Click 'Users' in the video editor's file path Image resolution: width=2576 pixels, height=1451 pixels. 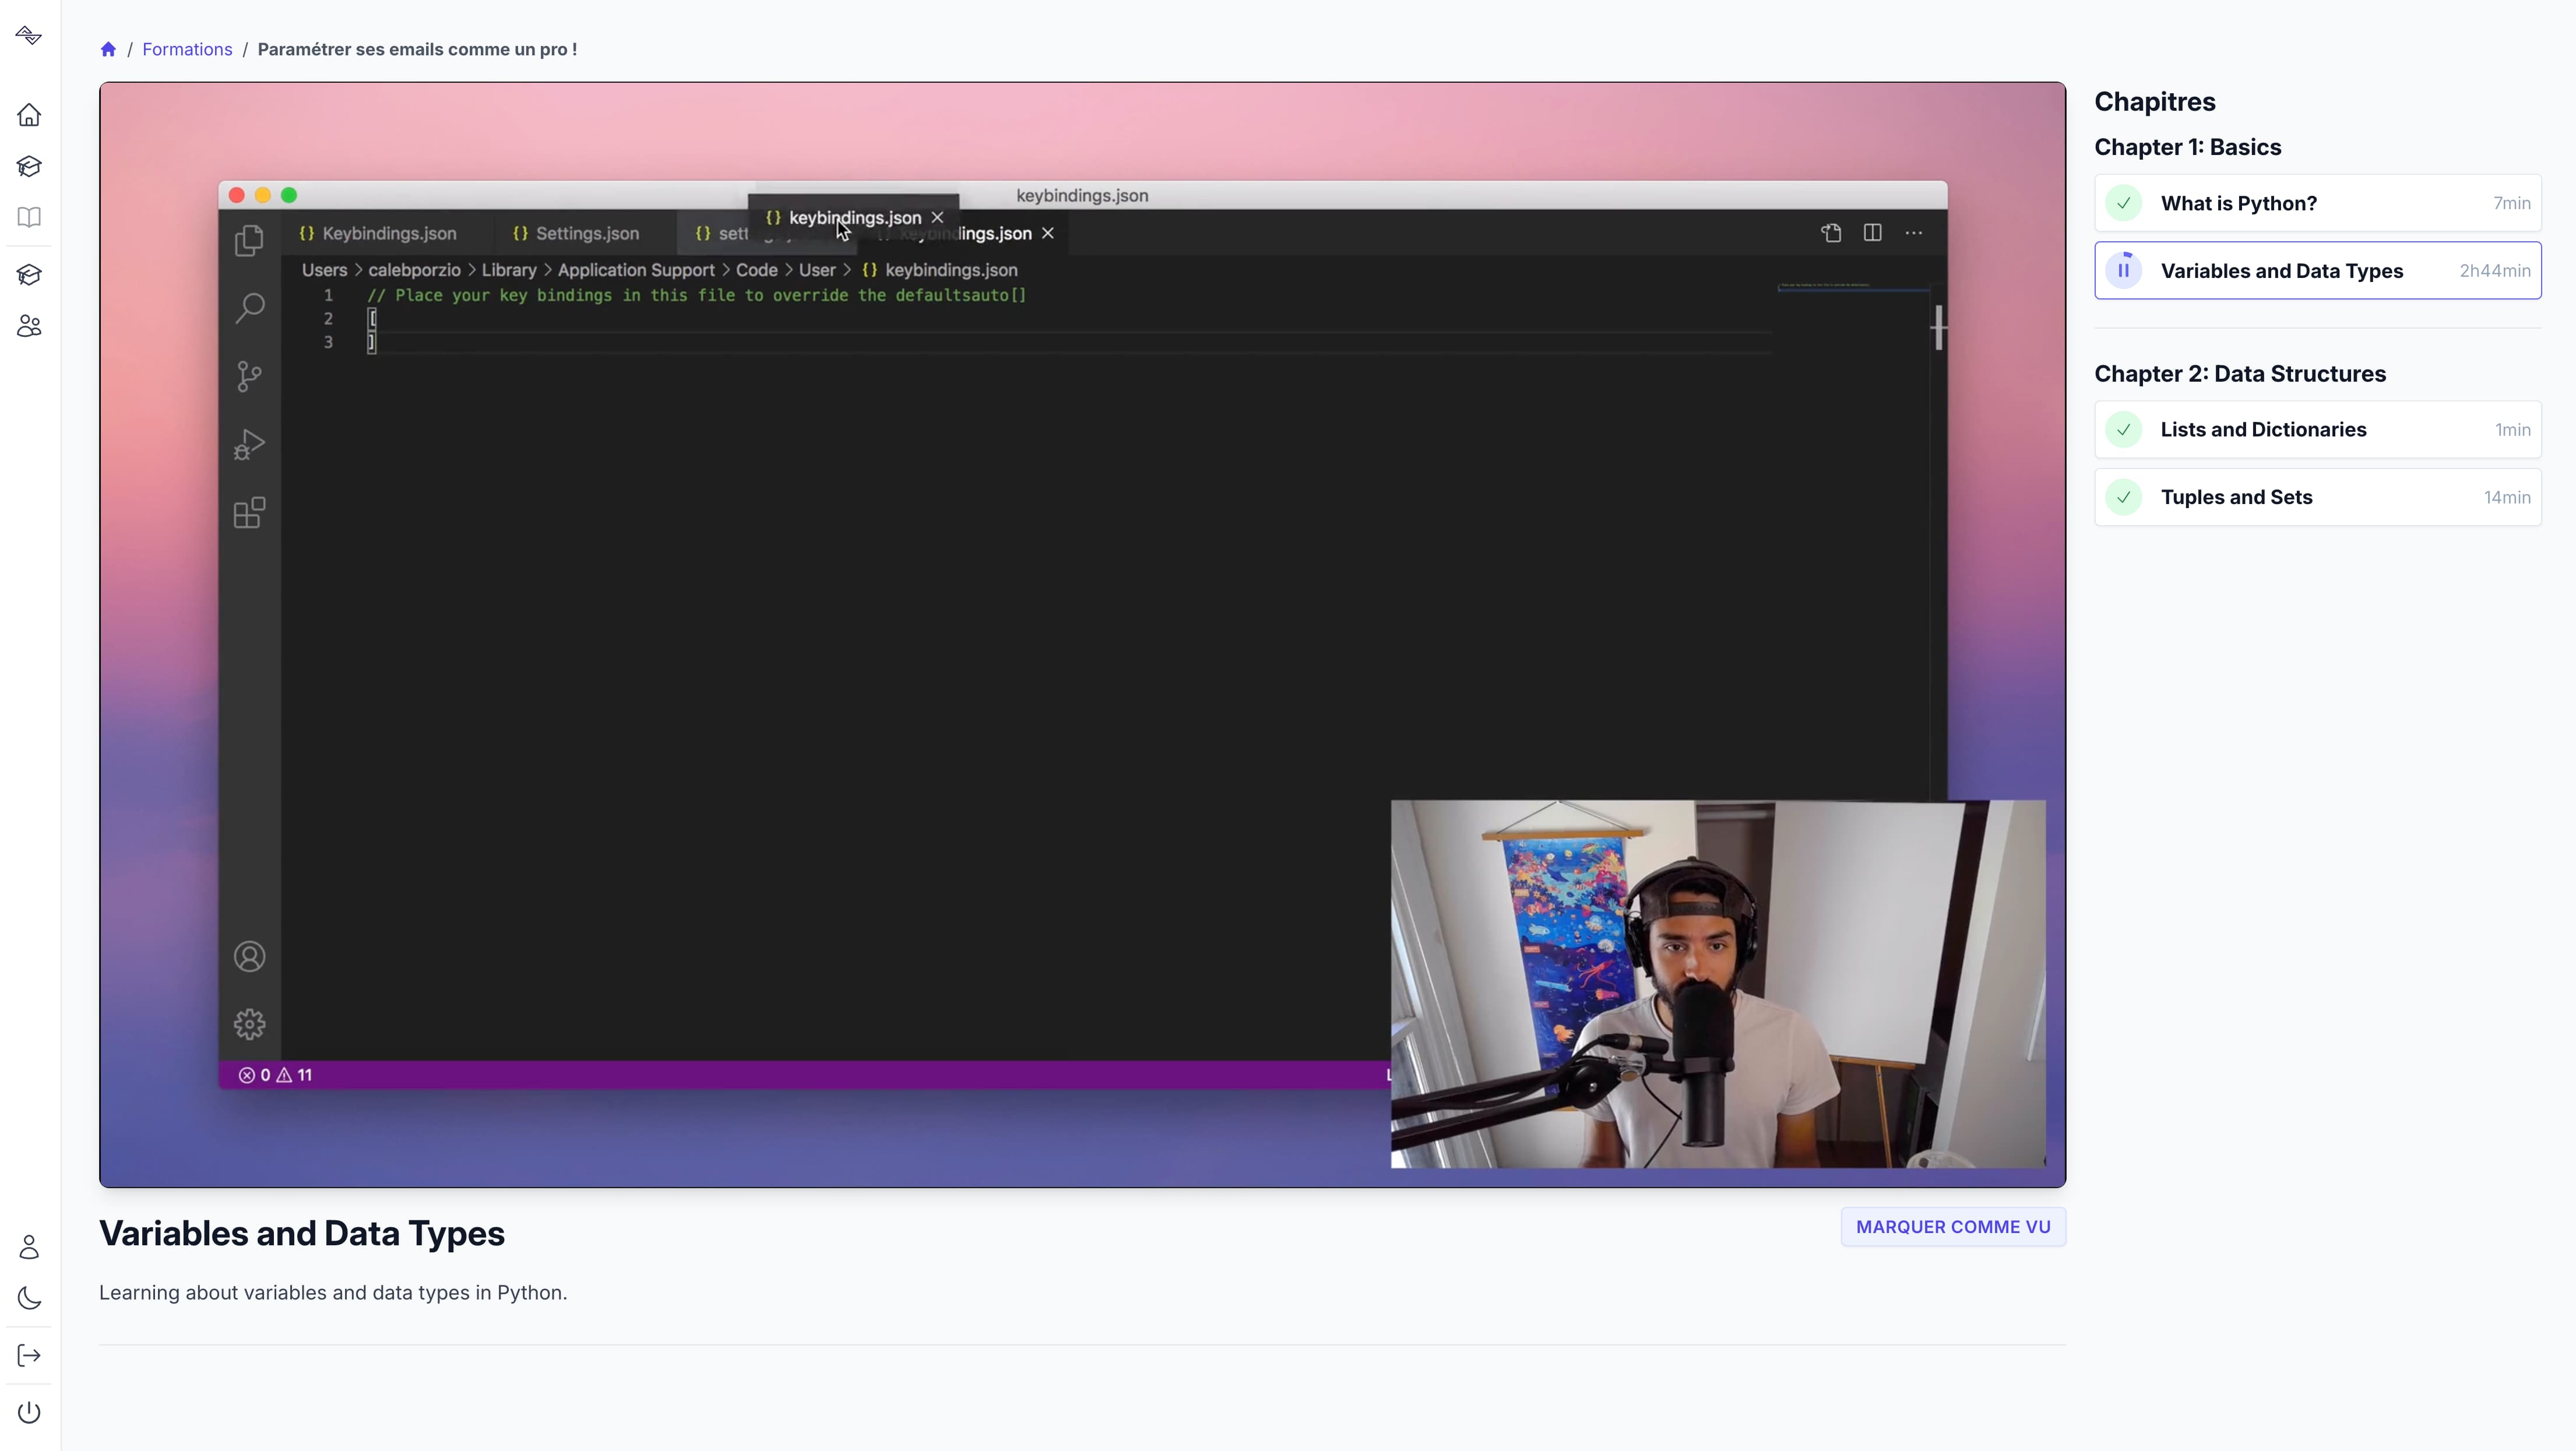pos(324,270)
